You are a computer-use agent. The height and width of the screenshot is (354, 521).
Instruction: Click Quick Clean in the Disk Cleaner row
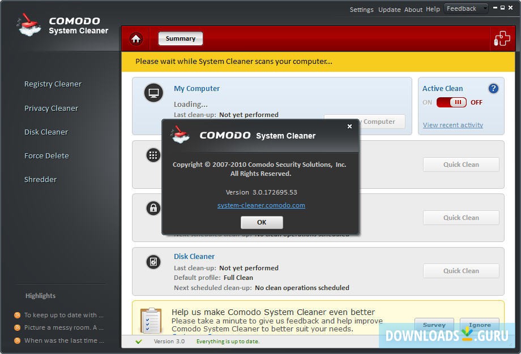click(x=461, y=271)
